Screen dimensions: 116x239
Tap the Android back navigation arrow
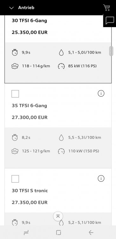click(x=91, y=232)
